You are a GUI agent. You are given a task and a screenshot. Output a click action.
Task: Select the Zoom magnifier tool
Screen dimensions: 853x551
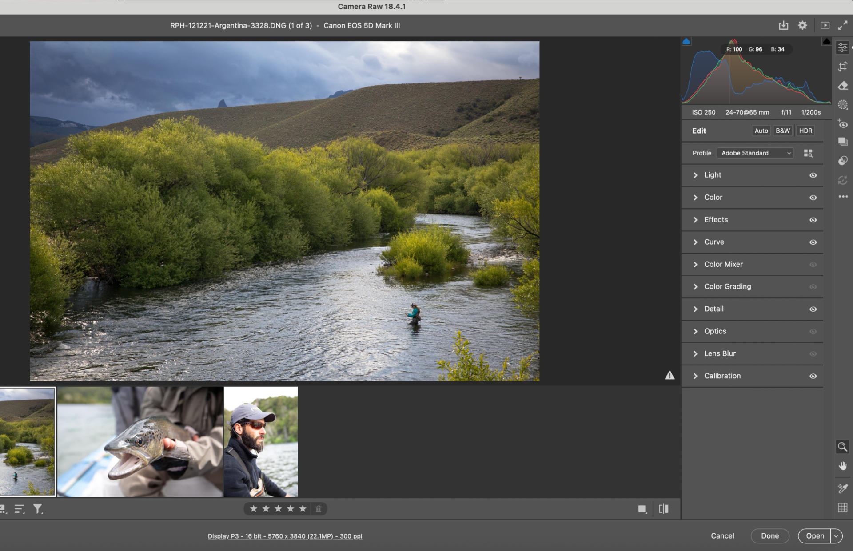[842, 447]
